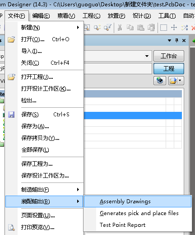195x235 pixels.
Task: Choose 保存设计工作区为... entry
Action: pos(44,176)
